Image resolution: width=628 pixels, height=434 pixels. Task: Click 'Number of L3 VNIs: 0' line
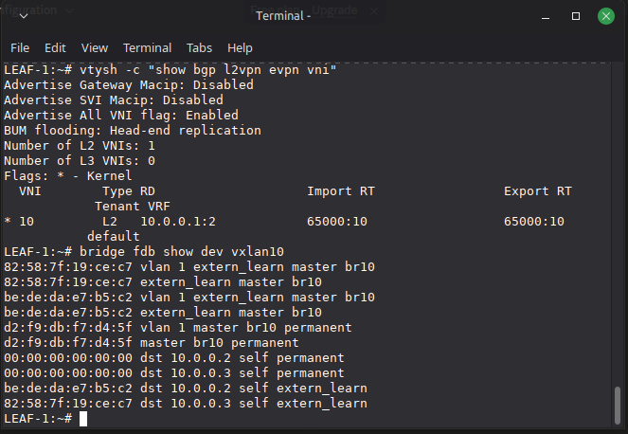pyautogui.click(x=80, y=161)
